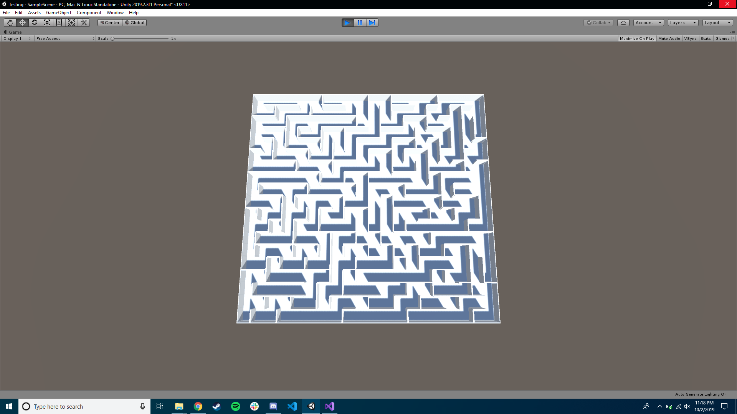The width and height of the screenshot is (737, 414).
Task: Click the muted volume icon
Action: point(687,407)
